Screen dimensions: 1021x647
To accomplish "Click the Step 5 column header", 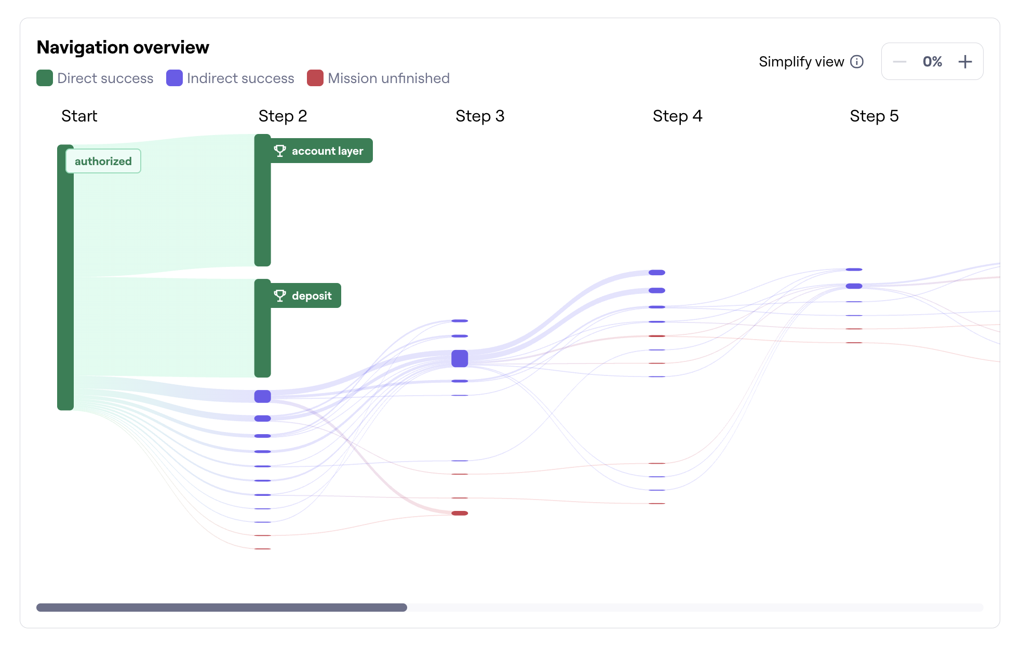I will coord(874,116).
